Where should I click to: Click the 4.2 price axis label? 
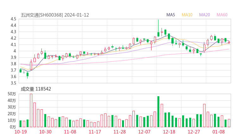(x=13, y=38)
